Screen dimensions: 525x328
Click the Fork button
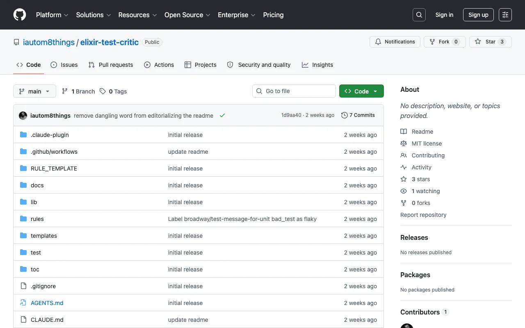coord(445,42)
